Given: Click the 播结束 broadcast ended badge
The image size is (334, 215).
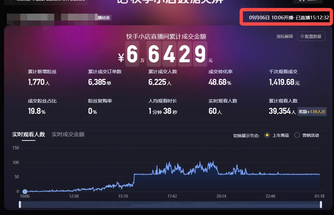Looking at the screenshot, I should pos(103,18).
